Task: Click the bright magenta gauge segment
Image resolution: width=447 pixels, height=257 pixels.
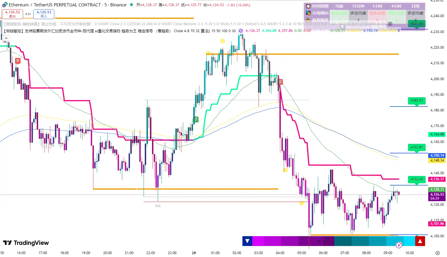Action: pos(258,241)
